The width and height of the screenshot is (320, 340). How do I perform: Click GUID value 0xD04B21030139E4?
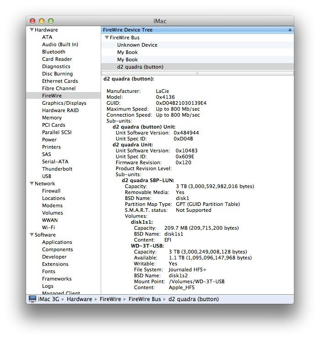(x=181, y=103)
